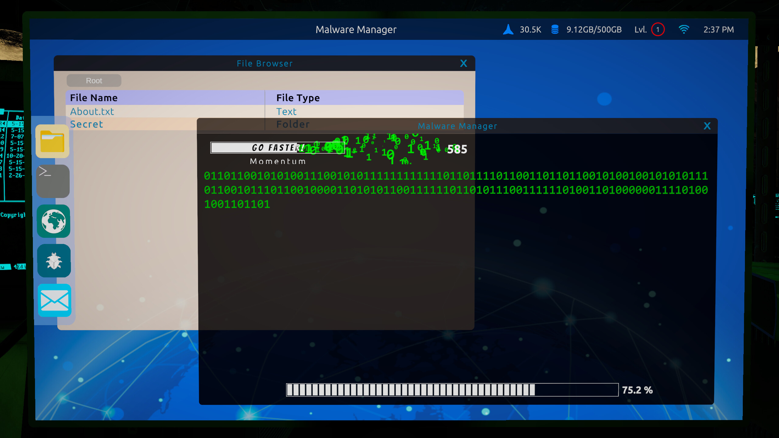Select the Root breadcrumb
Viewport: 779px width, 438px height.
pos(94,80)
